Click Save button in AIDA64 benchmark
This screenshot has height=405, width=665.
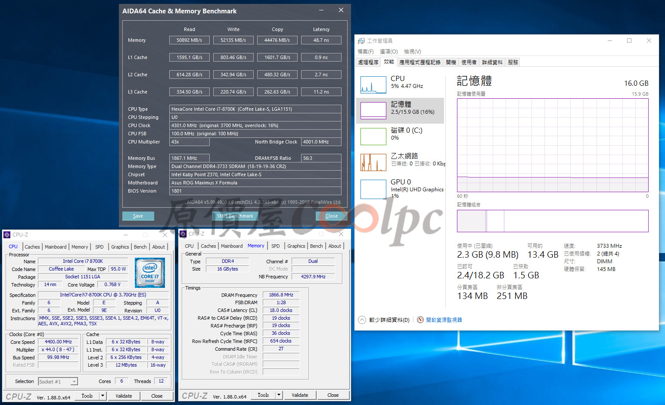138,216
